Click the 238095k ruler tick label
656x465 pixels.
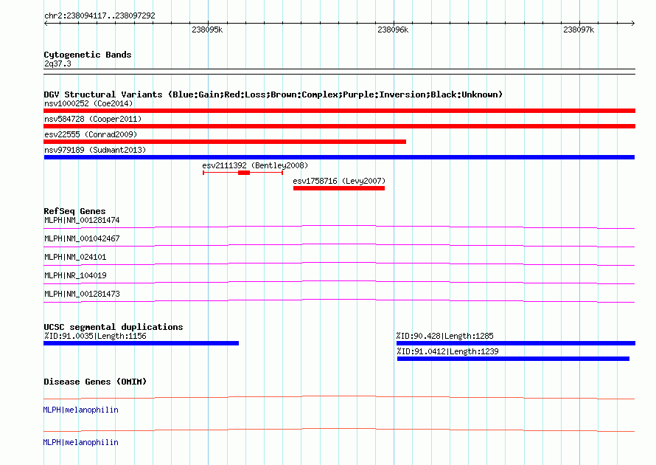tap(207, 30)
